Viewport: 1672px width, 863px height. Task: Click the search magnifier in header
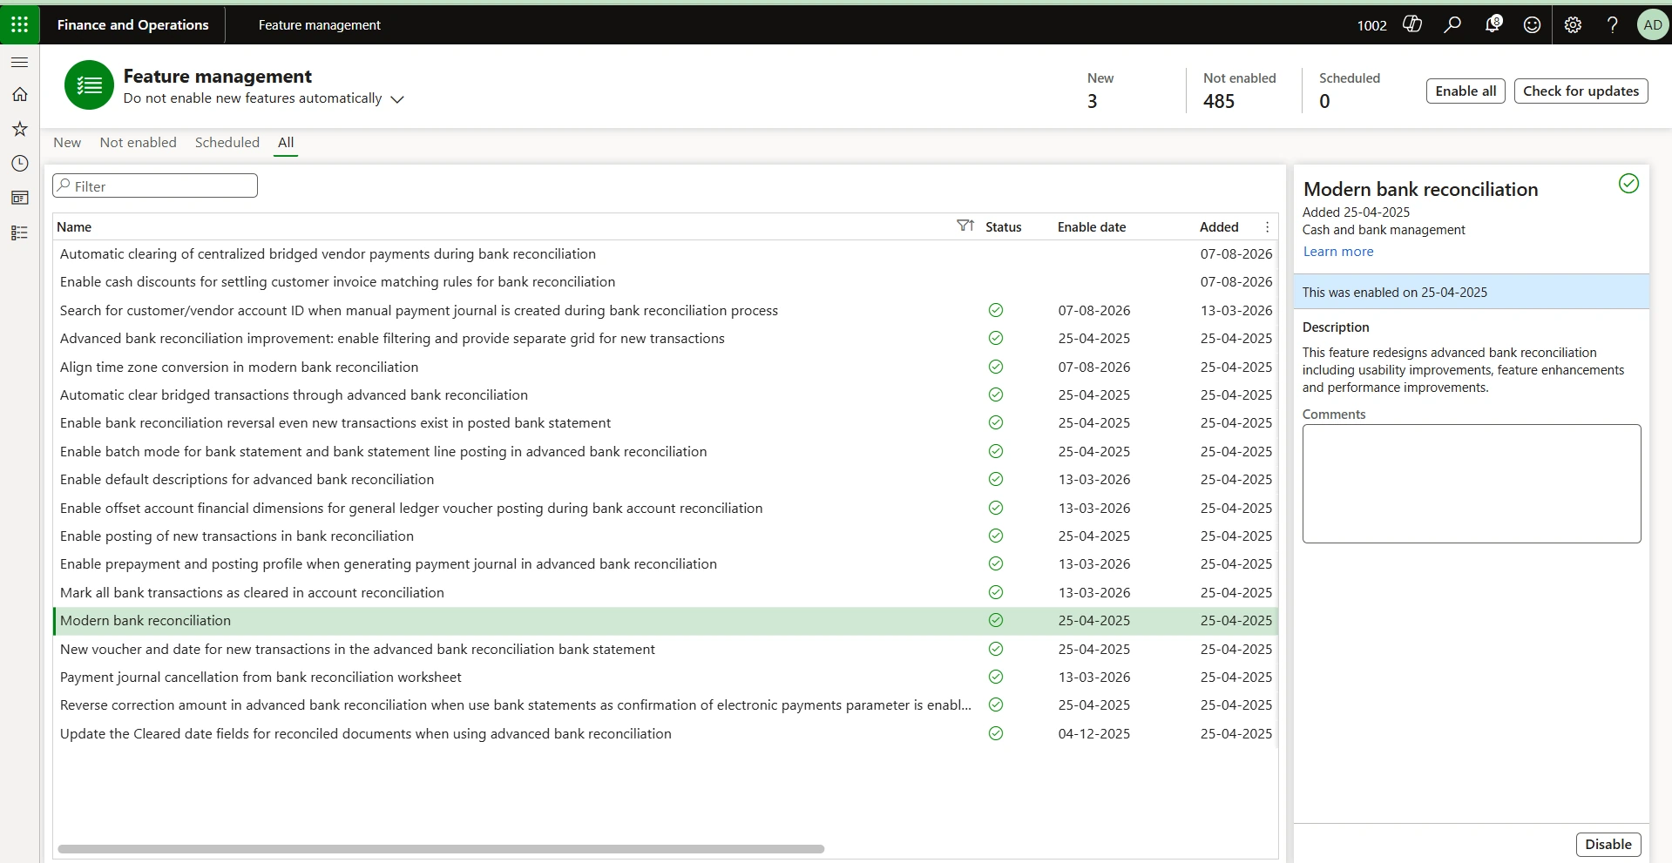[x=1452, y=24]
